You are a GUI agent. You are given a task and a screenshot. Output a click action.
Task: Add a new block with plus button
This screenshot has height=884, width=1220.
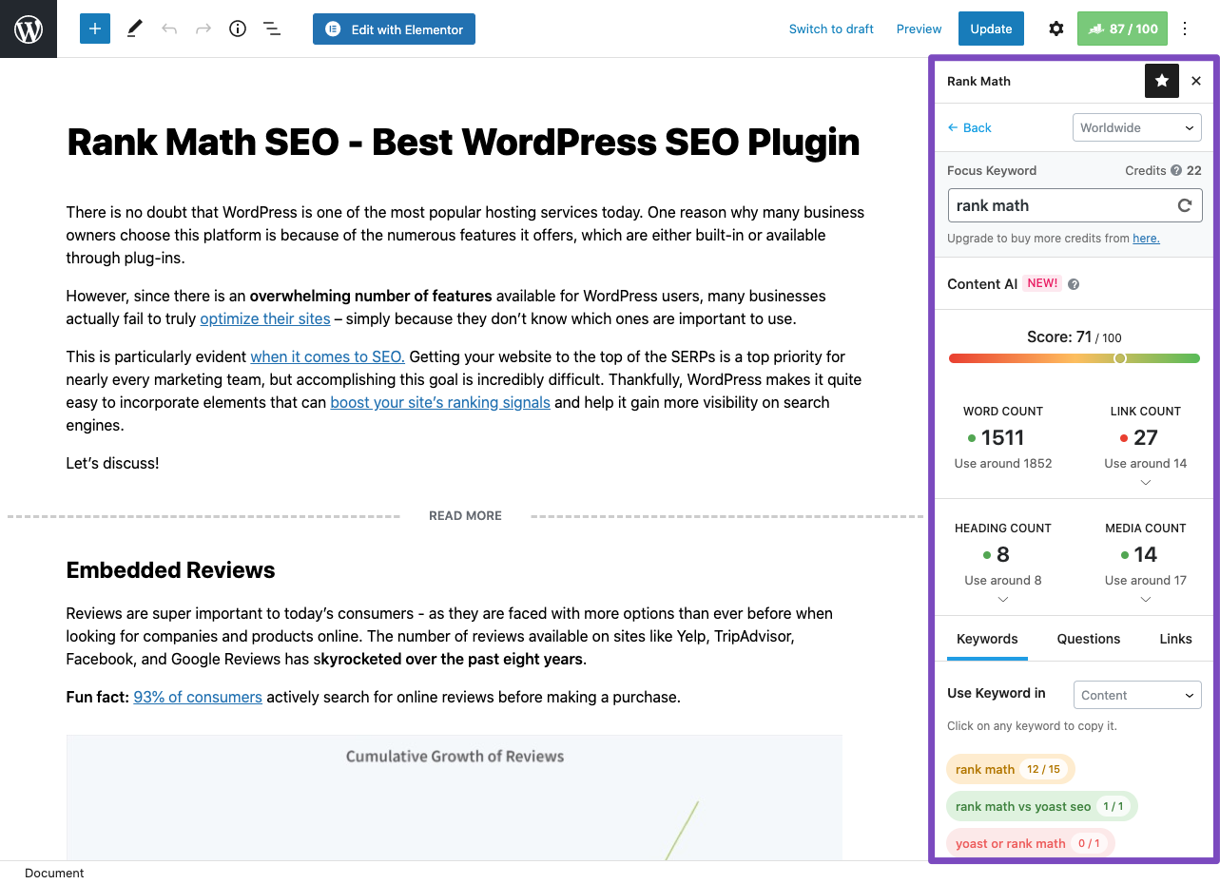click(95, 29)
